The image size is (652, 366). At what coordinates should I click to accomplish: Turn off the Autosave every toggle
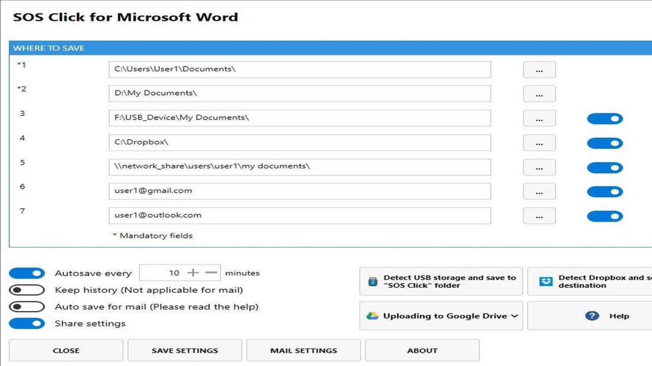coord(27,273)
